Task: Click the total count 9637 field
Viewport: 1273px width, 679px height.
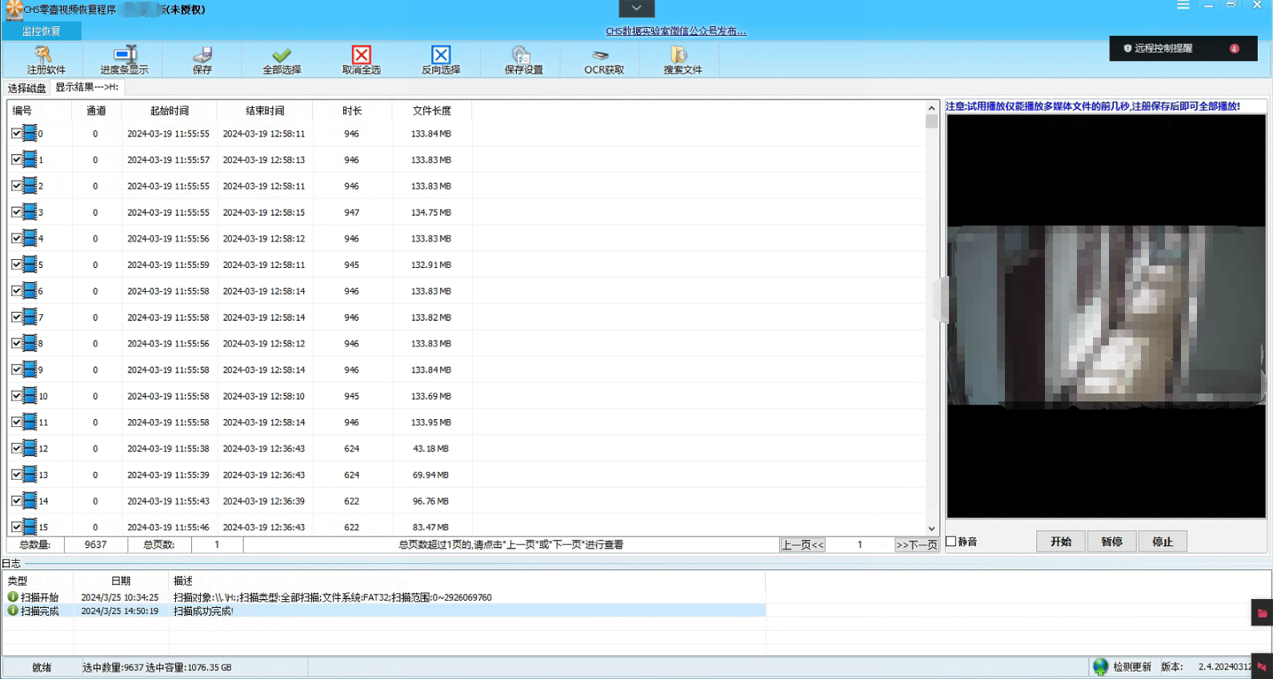Action: click(x=95, y=545)
